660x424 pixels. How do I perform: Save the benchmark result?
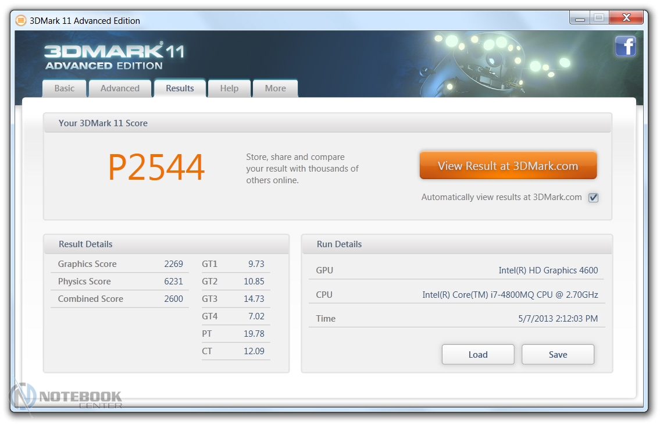(x=557, y=354)
